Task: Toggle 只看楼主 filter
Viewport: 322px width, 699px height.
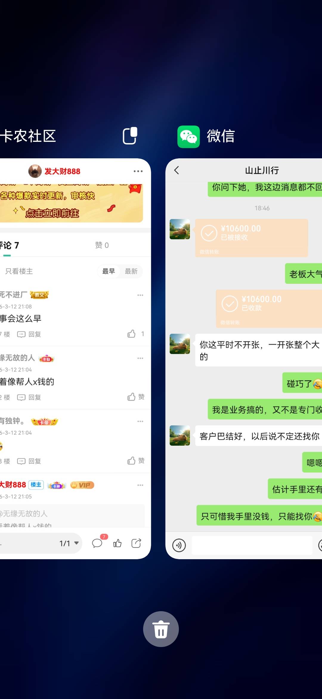Action: click(19, 271)
